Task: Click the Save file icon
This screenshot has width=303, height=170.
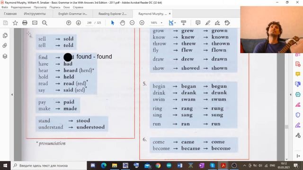Action: tap(5, 23)
